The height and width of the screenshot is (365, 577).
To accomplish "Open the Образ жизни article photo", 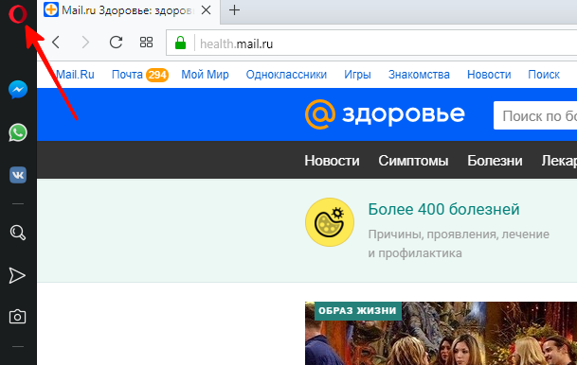I will tap(441, 334).
